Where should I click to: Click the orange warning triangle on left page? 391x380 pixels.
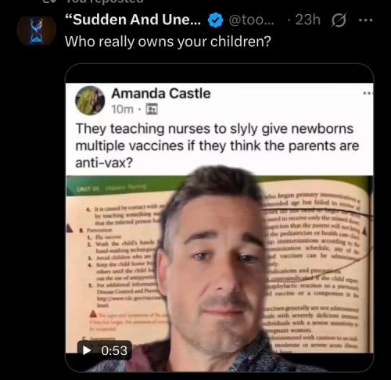(93, 314)
